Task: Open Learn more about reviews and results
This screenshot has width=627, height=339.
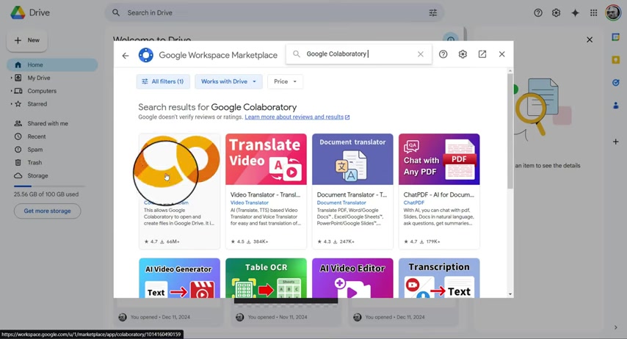Action: [x=297, y=117]
